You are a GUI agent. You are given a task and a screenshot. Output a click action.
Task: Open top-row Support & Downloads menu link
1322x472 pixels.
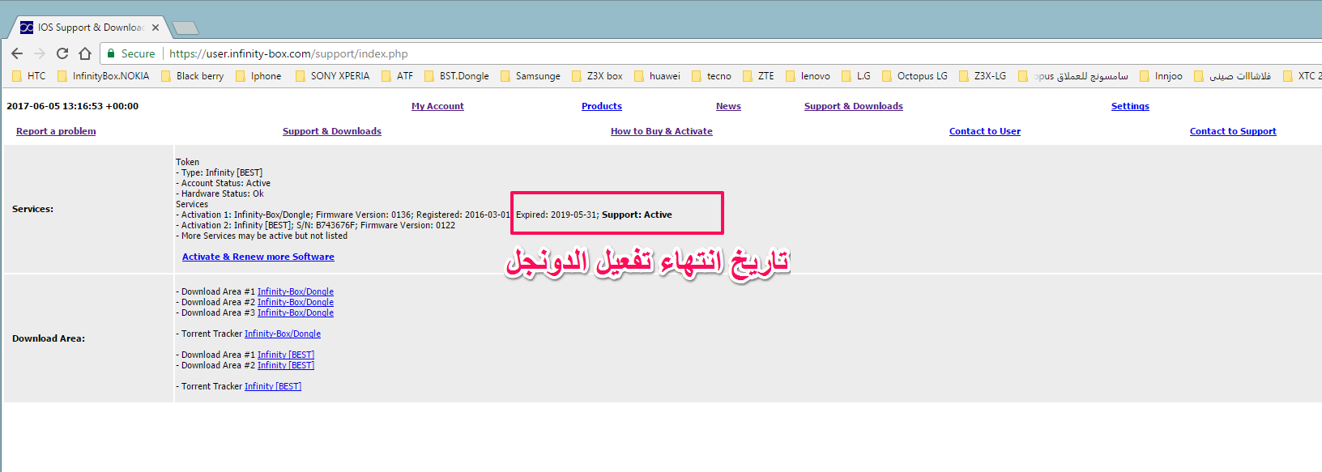point(854,106)
